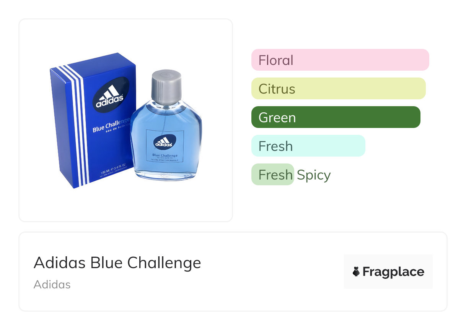Open the Adidas Blue Challenge title
Screen dimensions: 466x330
pyautogui.click(x=117, y=263)
